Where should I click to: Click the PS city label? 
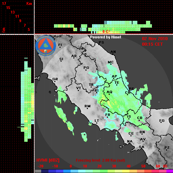pos(101,43)
